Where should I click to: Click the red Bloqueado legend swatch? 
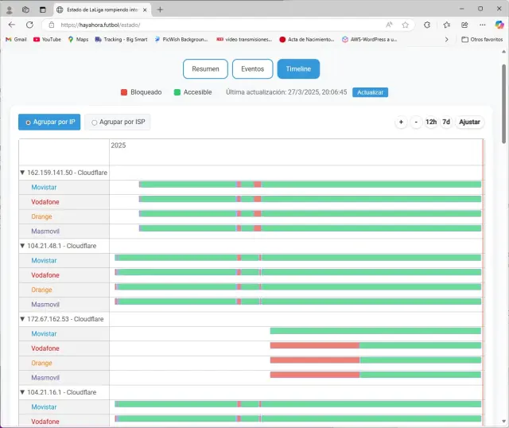[124, 92]
